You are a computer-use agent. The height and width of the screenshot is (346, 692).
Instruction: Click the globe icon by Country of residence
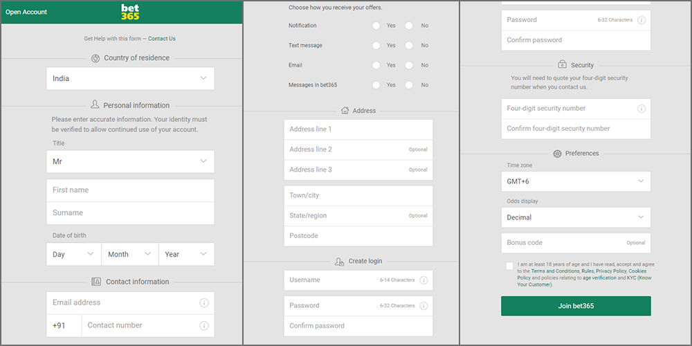point(95,58)
